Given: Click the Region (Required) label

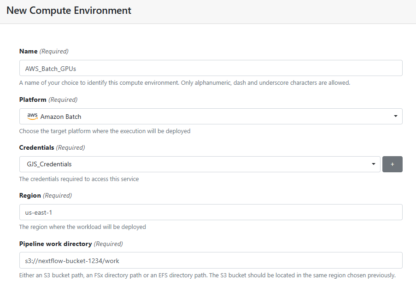Looking at the screenshot, I should [x=45, y=196].
